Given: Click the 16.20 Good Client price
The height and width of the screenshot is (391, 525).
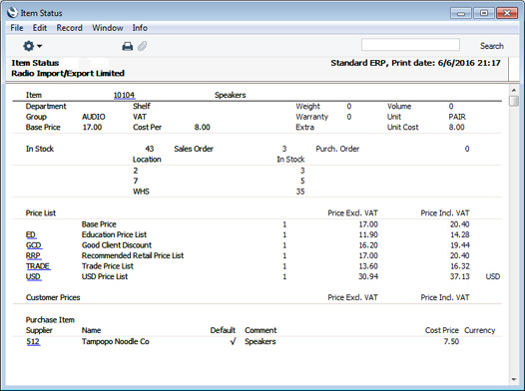Looking at the screenshot, I should [x=368, y=245].
